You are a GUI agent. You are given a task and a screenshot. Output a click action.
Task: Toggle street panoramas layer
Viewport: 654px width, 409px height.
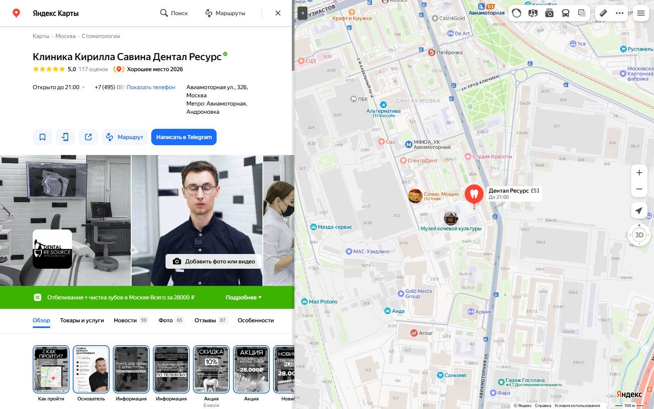pos(533,13)
